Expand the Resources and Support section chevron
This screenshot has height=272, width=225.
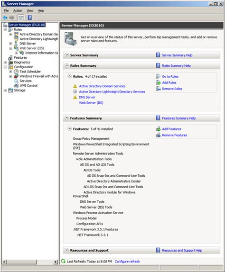(66, 250)
